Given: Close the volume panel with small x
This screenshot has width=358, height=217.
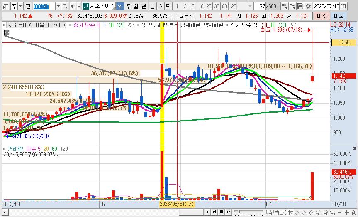Looking at the screenshot, I should pos(354,148).
